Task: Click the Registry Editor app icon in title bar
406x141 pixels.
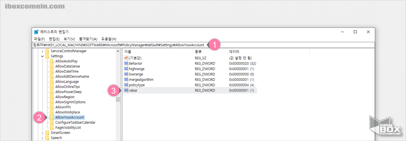Action: tap(36, 32)
